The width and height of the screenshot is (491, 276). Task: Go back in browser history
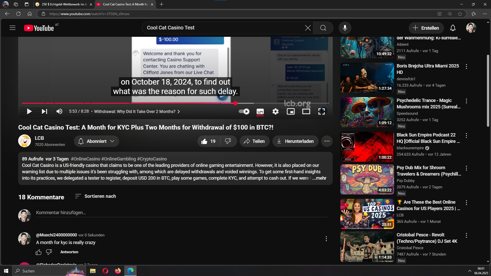tap(7, 14)
